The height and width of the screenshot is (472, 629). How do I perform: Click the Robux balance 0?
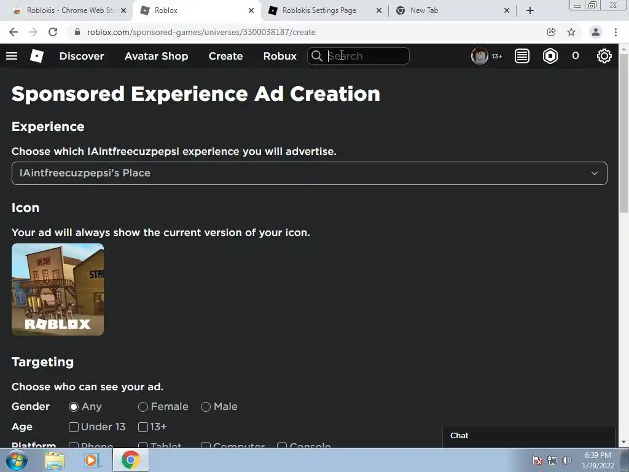click(x=575, y=56)
